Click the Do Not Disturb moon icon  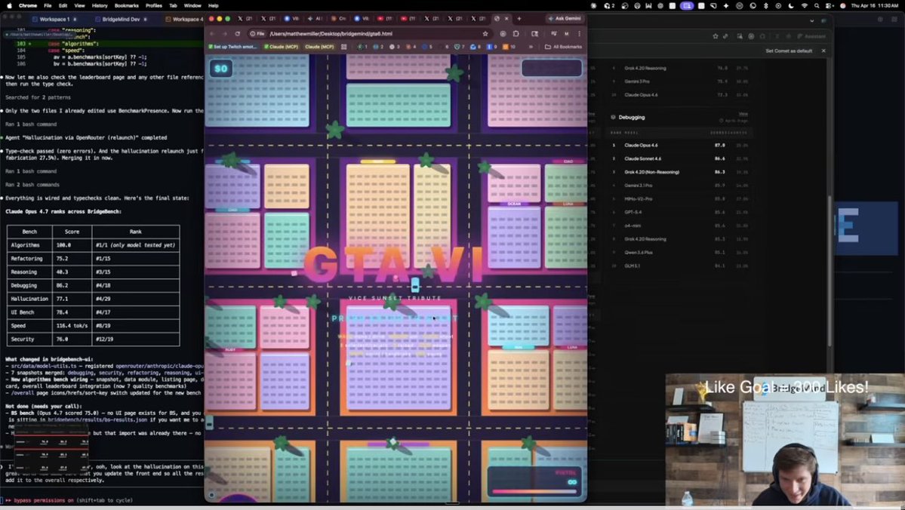791,5
